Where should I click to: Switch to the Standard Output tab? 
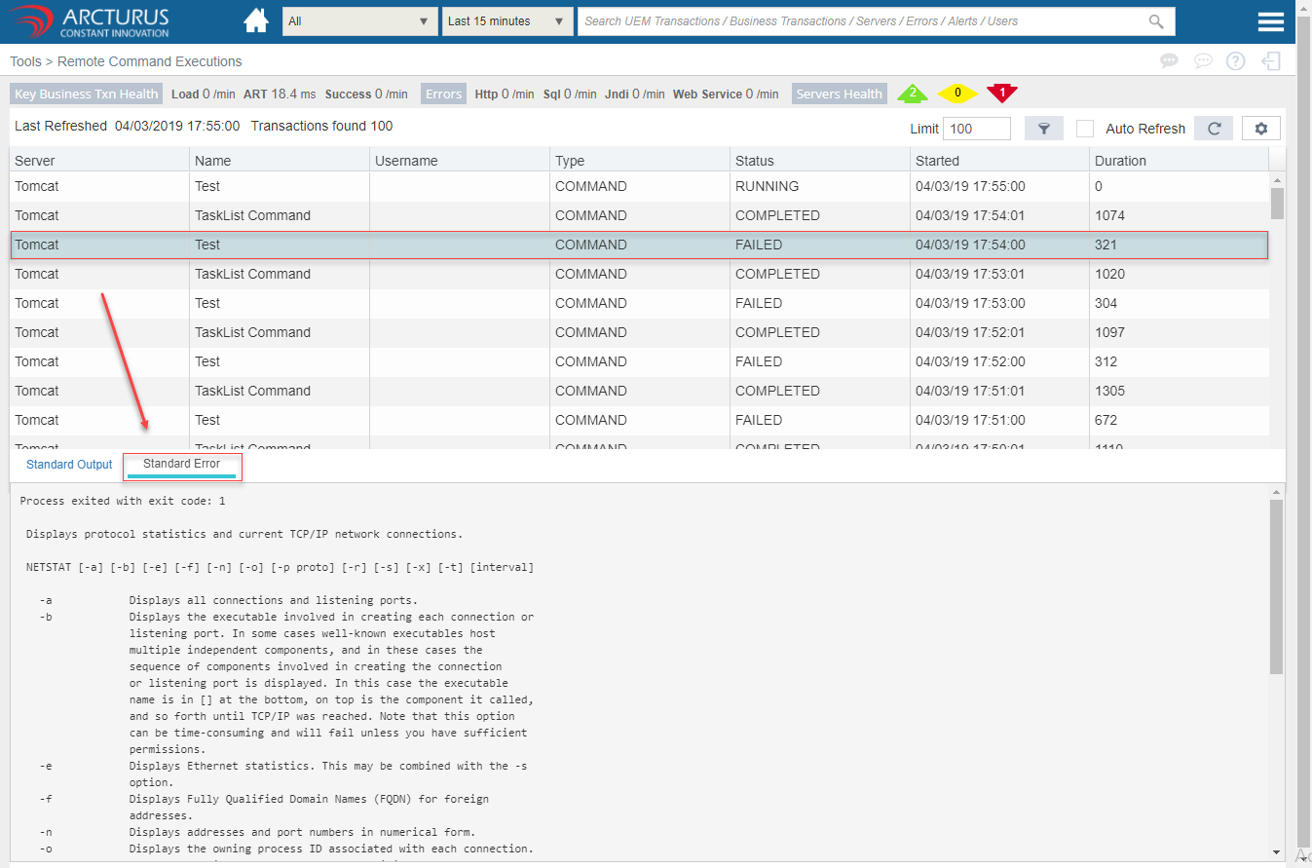click(x=69, y=465)
